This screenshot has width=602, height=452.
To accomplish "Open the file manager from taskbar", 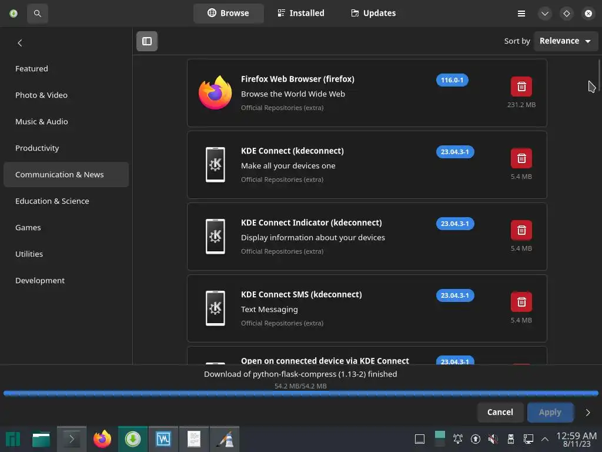I will tap(41, 439).
